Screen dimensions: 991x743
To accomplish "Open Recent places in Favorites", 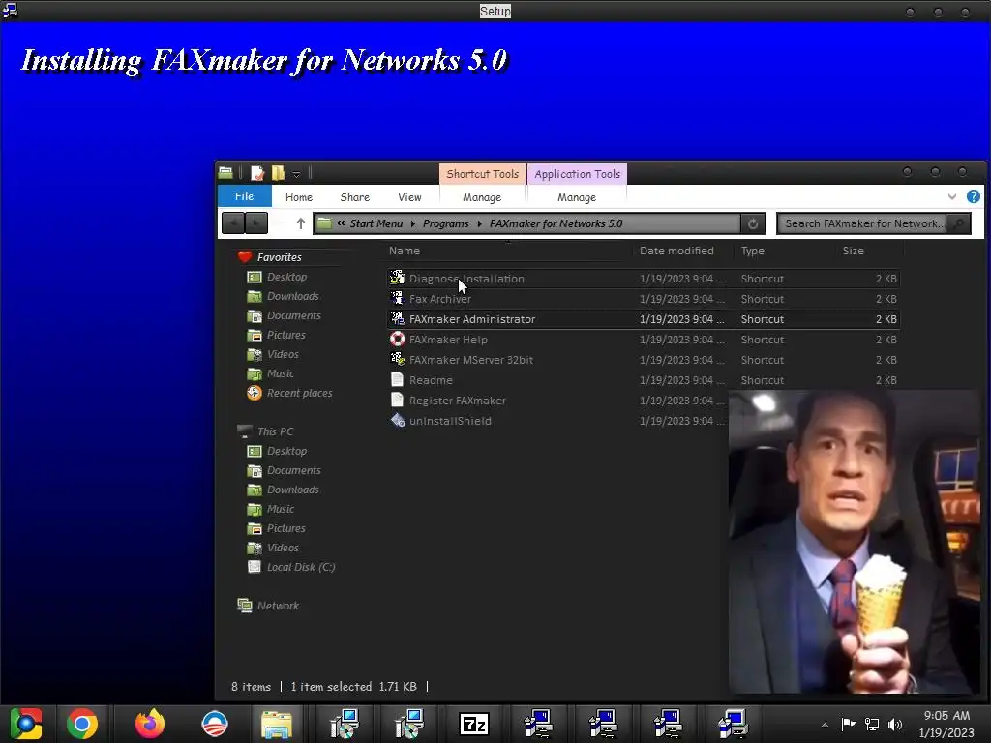I will click(x=299, y=393).
